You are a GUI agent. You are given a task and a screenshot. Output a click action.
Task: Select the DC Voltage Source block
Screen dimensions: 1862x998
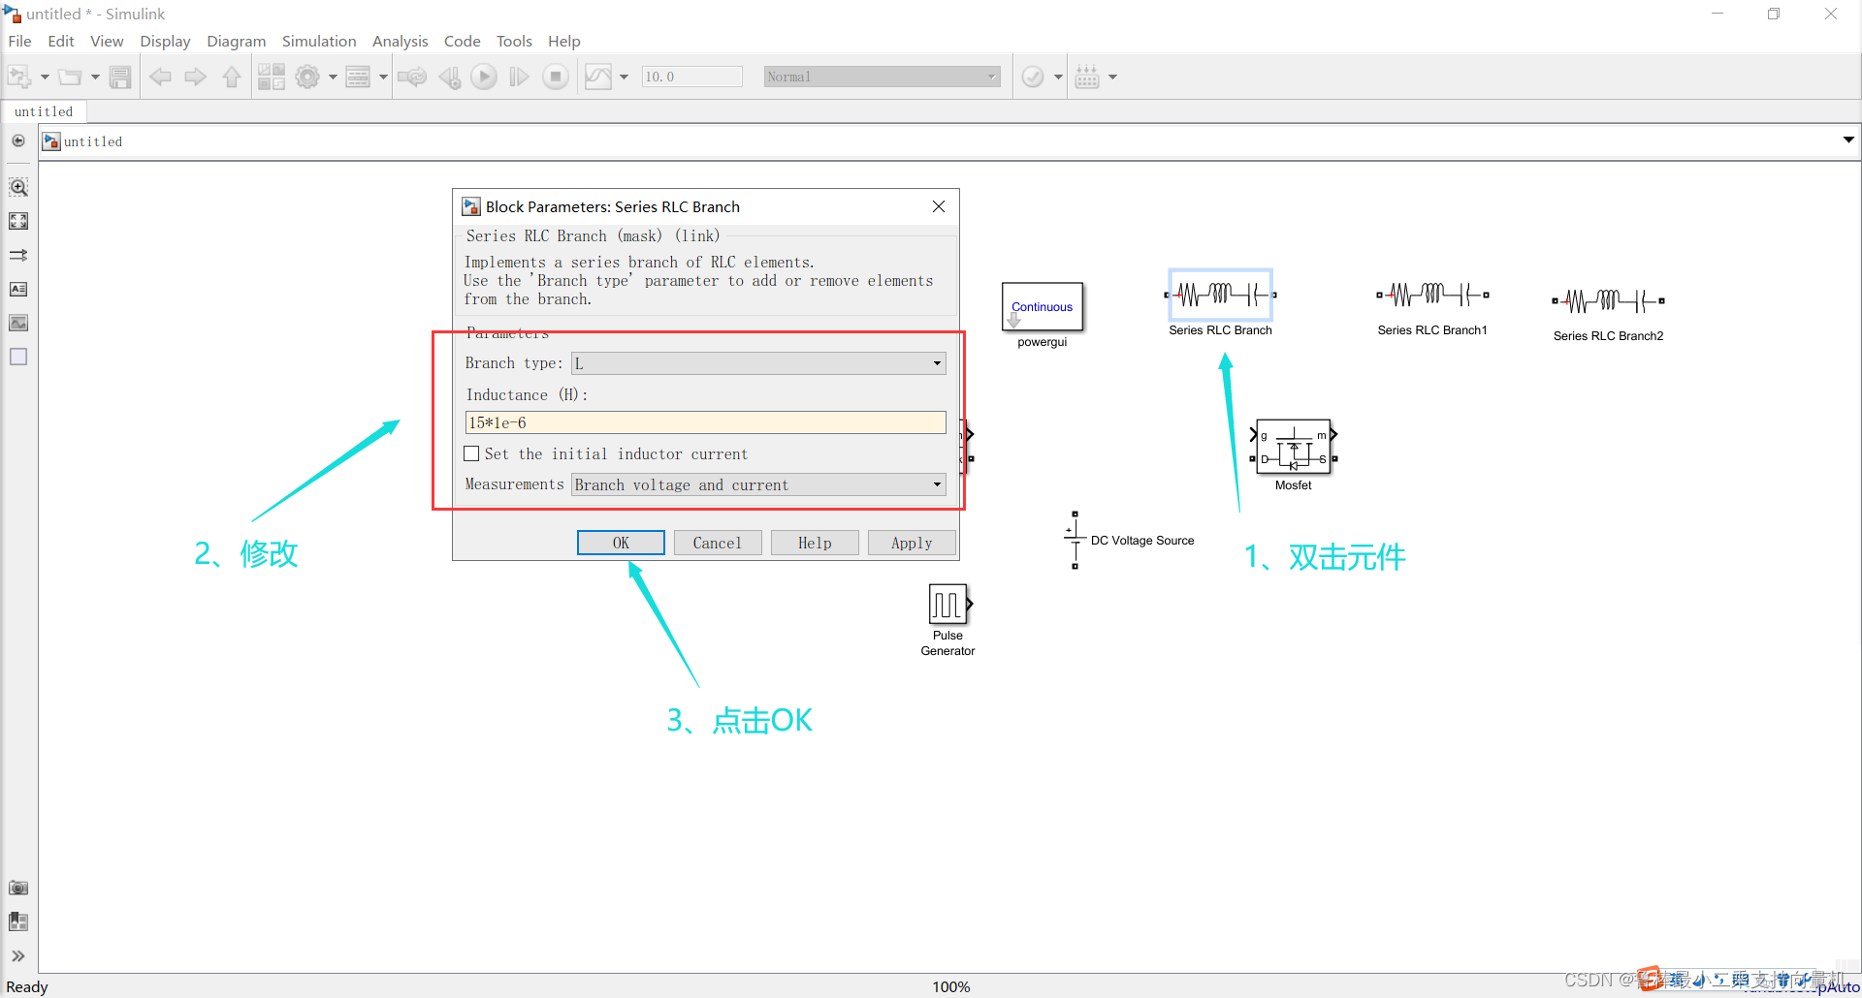(x=1075, y=540)
